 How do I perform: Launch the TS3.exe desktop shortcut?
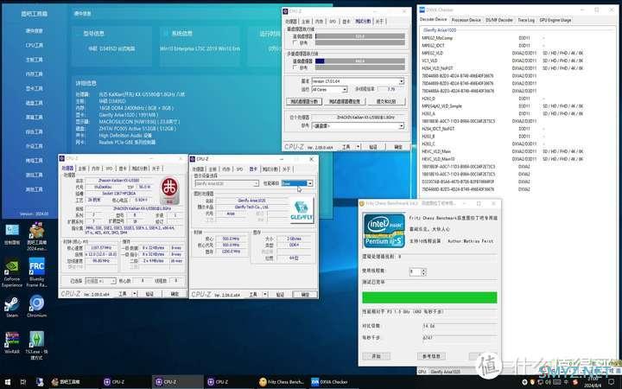pyautogui.click(x=36, y=345)
